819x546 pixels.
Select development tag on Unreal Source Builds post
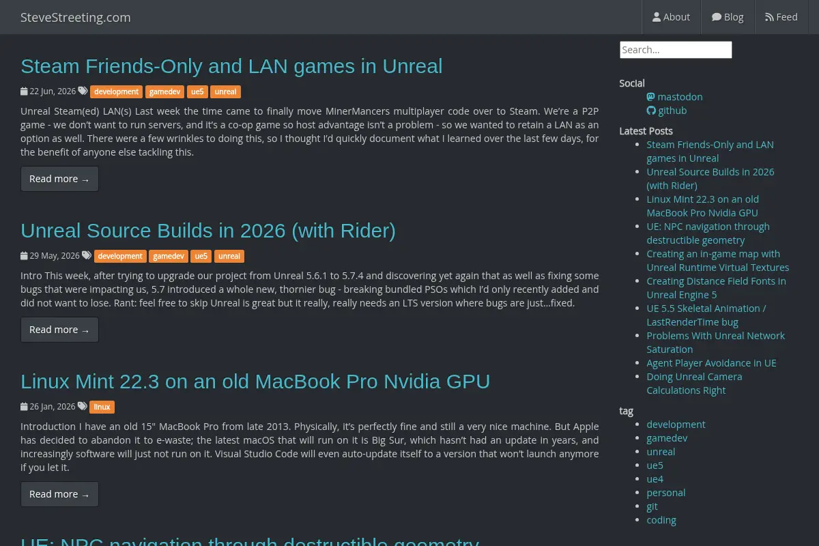(x=120, y=256)
